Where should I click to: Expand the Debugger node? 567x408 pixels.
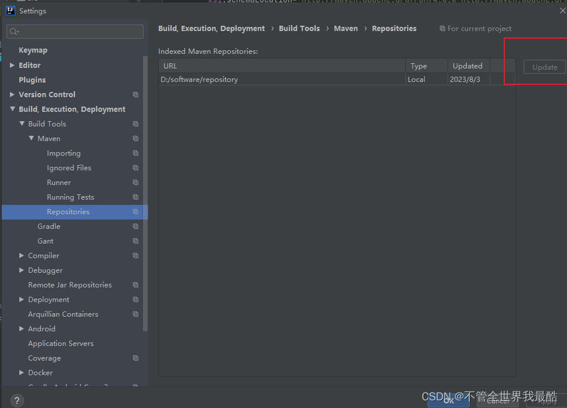[x=21, y=270]
